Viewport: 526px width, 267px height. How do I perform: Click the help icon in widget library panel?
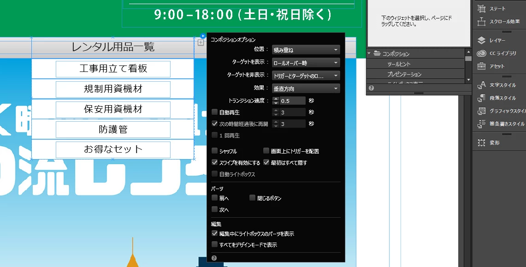click(371, 88)
